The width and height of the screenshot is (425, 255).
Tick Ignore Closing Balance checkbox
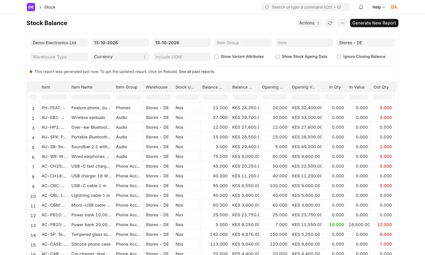pos(339,57)
